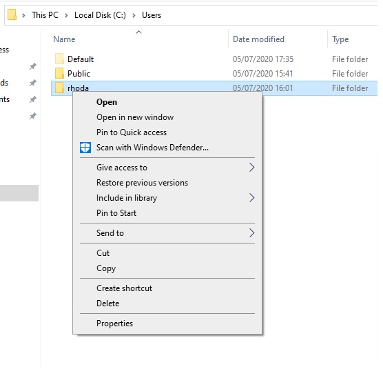383x378 pixels.
Task: Select the Public folder name
Action: click(79, 74)
